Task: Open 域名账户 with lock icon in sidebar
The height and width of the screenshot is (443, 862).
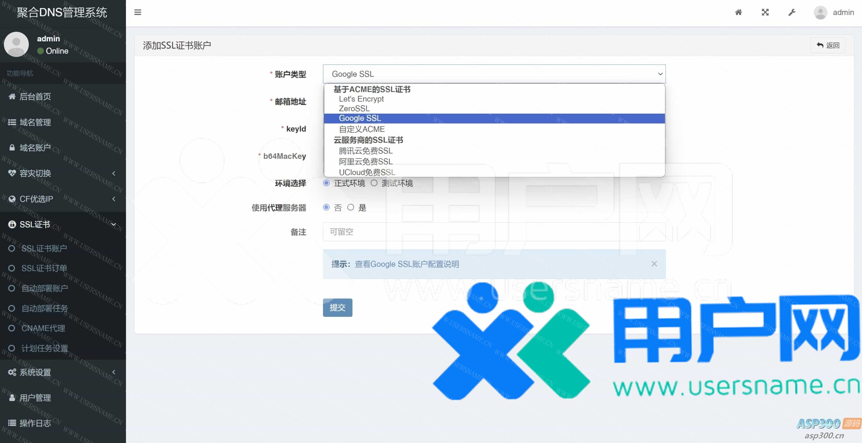Action: (x=35, y=148)
